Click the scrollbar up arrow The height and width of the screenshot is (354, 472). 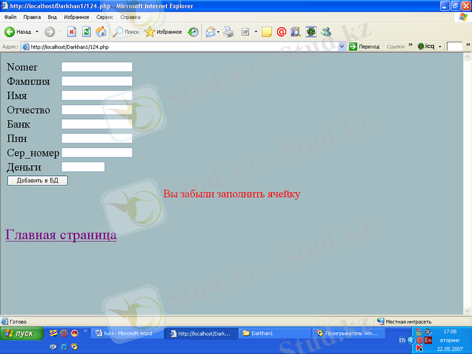467,56
